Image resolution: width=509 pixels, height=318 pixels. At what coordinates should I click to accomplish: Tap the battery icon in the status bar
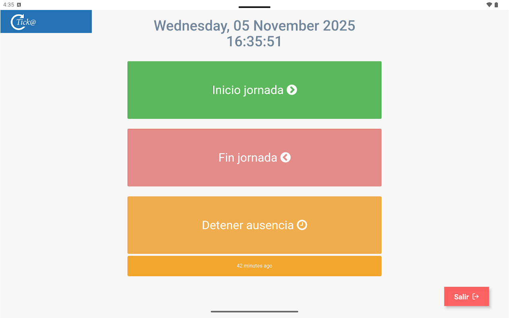pos(496,5)
